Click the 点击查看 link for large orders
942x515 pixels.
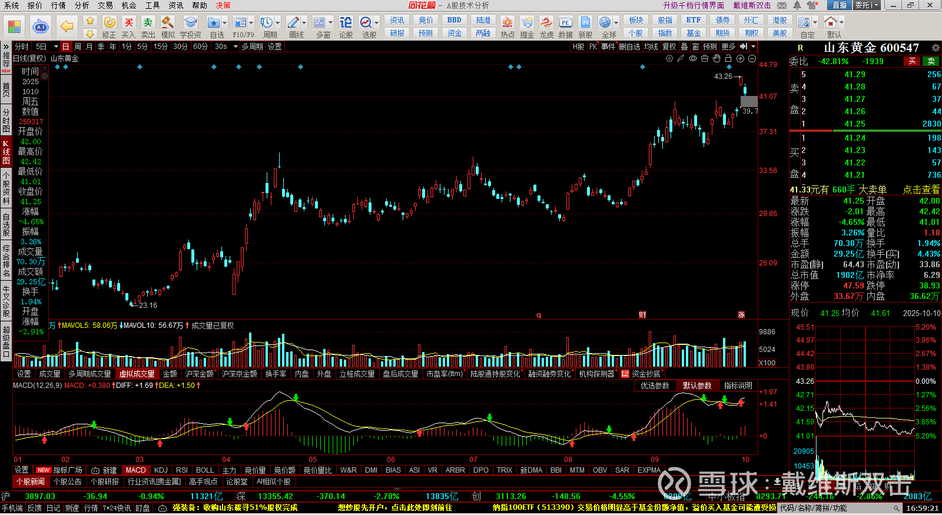pos(921,190)
